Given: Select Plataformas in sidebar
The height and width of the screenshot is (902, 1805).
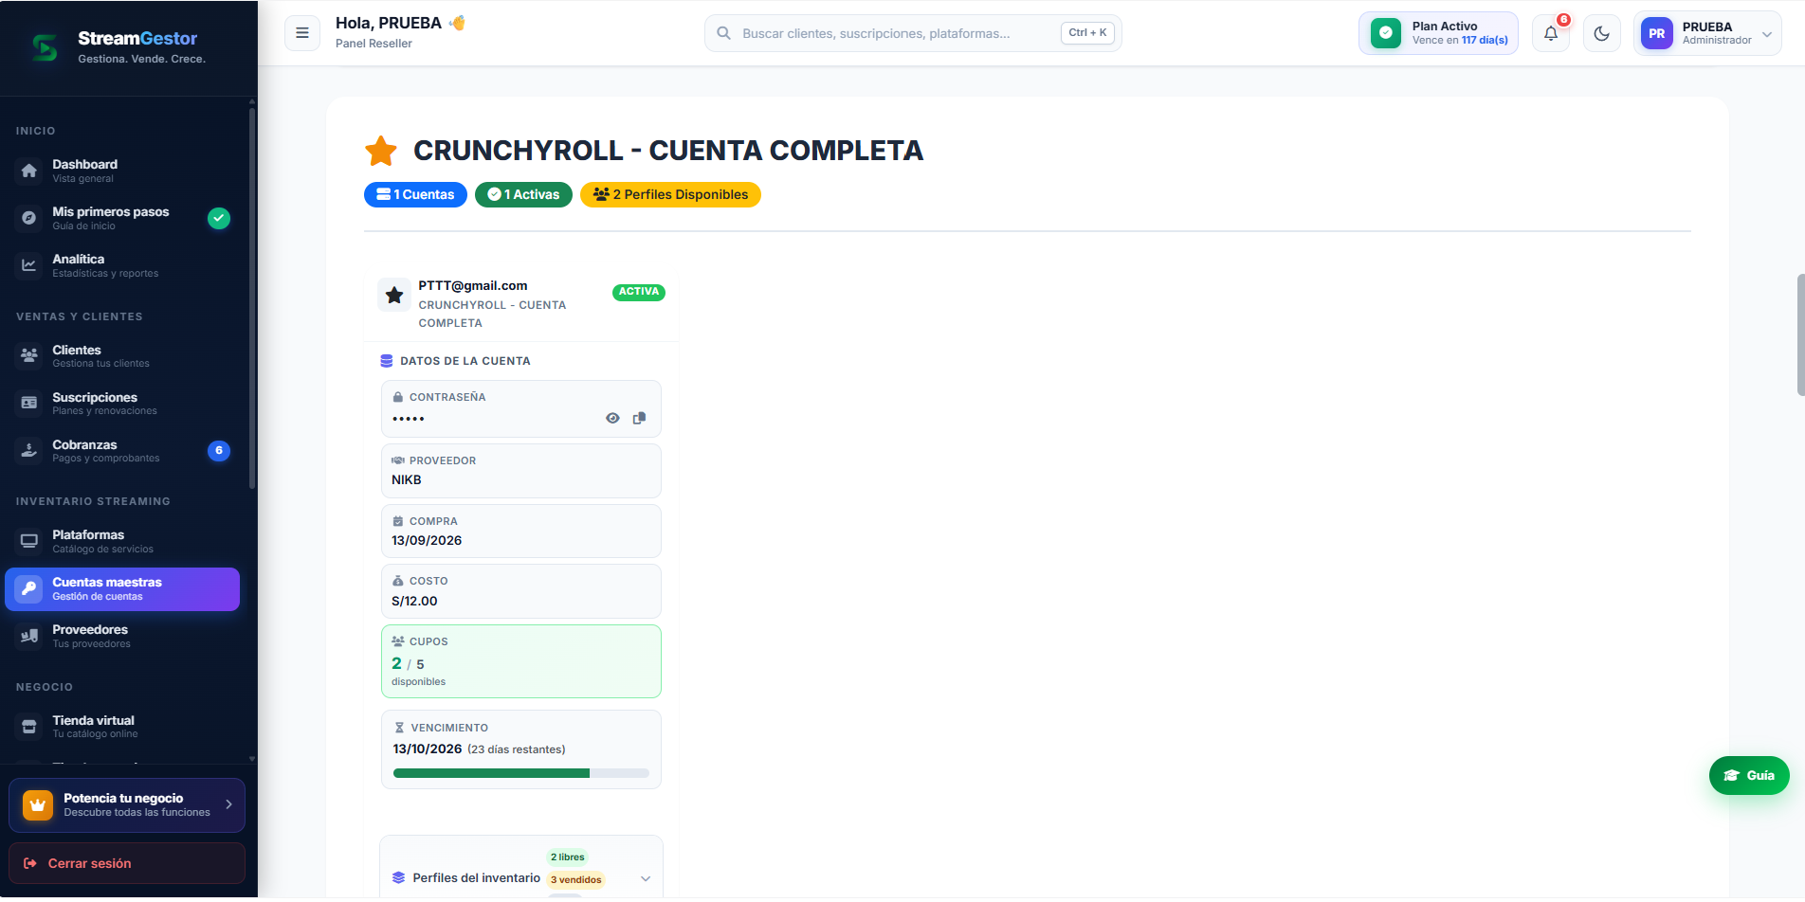Looking at the screenshot, I should pos(122,541).
